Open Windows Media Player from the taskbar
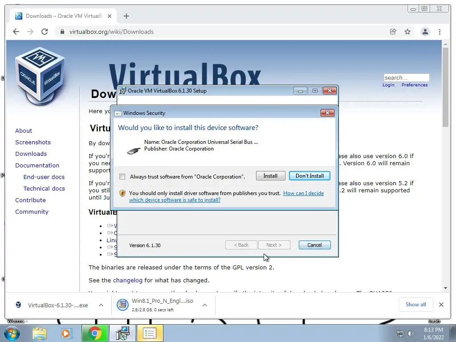The height and width of the screenshot is (342, 456). coord(66,333)
